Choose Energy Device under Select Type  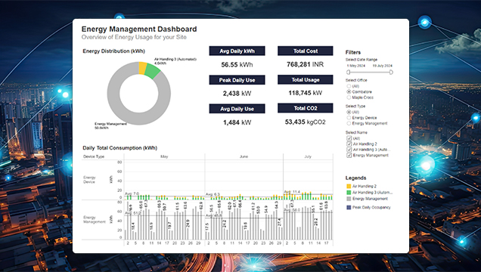[x=349, y=118]
